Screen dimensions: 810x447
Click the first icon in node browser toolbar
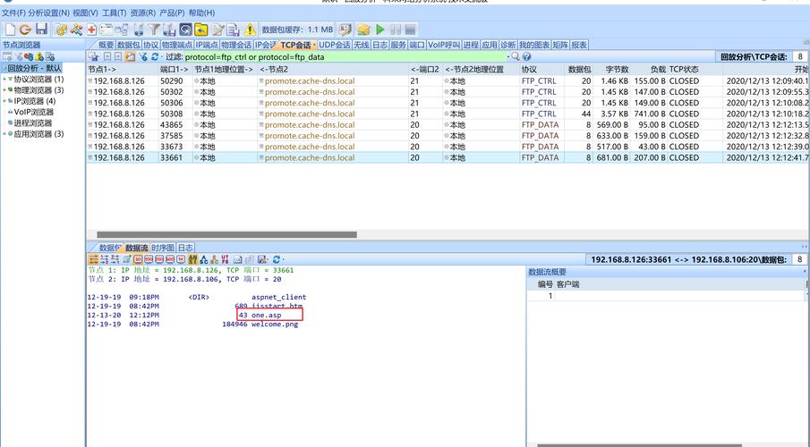point(7,57)
